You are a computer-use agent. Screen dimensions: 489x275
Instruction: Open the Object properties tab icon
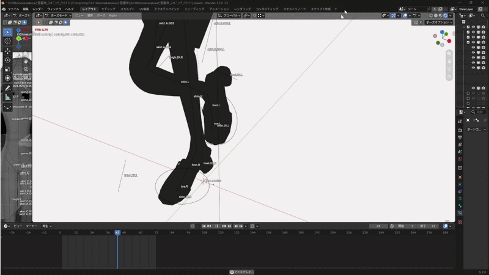[460, 177]
